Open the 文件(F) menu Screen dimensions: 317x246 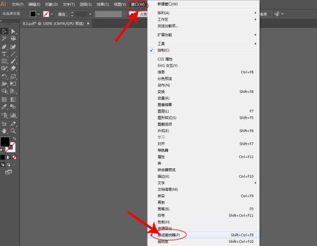[x=18, y=4]
